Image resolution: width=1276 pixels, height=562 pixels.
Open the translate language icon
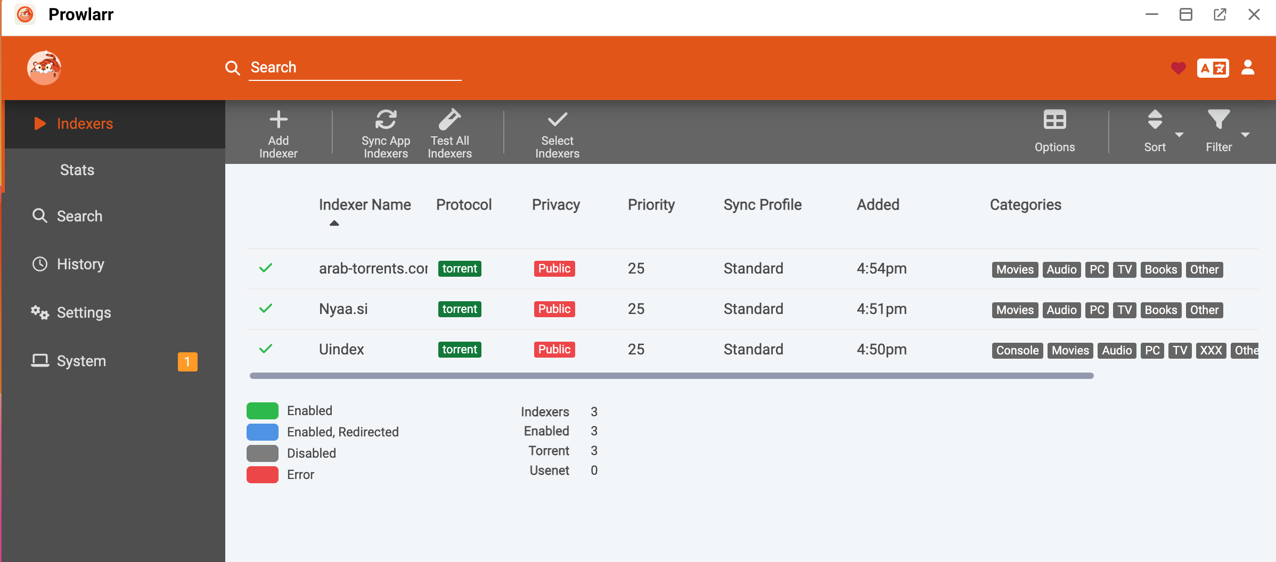[1213, 68]
